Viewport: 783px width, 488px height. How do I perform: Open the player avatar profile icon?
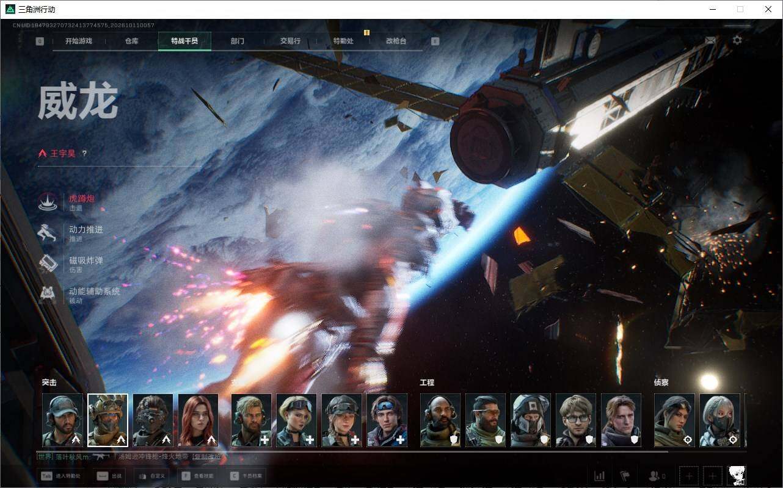pyautogui.click(x=737, y=476)
